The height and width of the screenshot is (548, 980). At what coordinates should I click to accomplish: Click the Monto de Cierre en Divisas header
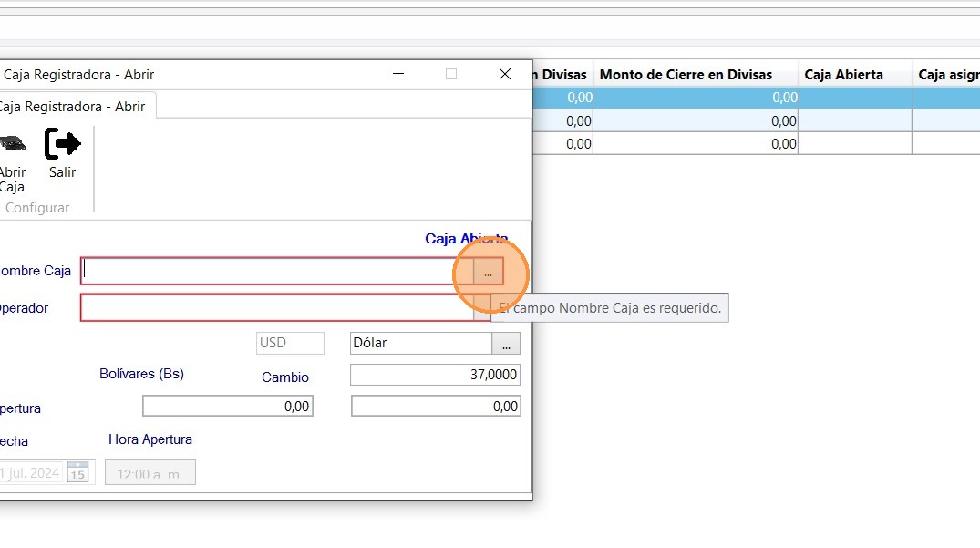(686, 75)
